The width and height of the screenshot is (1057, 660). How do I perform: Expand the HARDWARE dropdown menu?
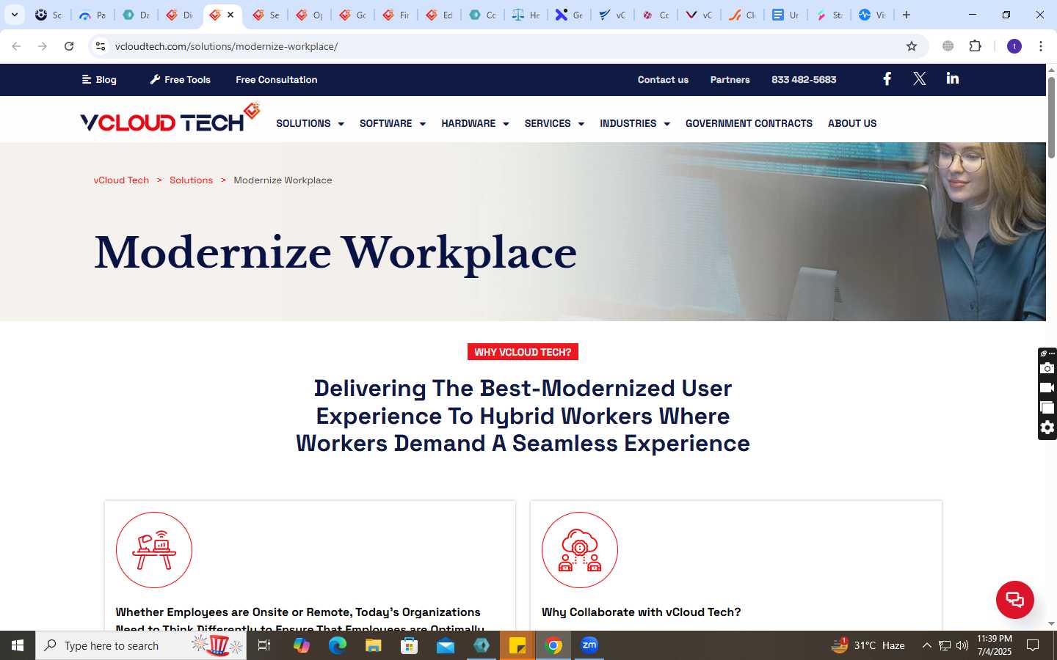pyautogui.click(x=475, y=123)
